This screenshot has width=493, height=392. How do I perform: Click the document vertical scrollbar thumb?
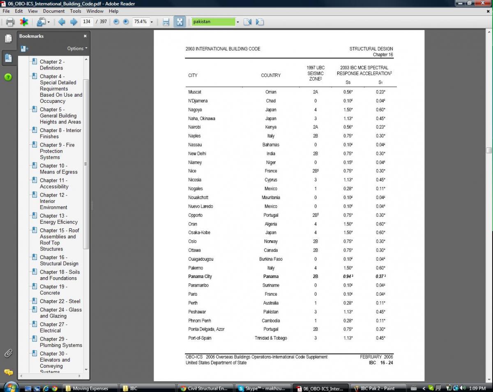coord(489,151)
